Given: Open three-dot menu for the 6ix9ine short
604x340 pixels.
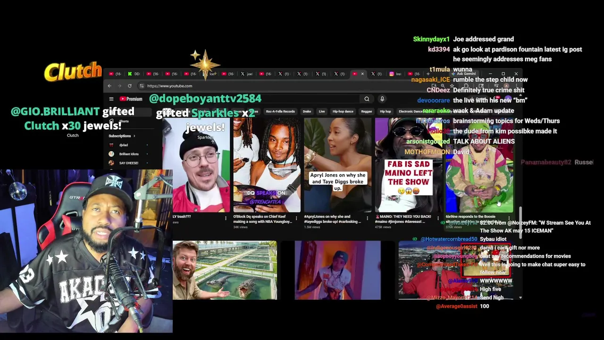Looking at the screenshot, I should coord(509,218).
